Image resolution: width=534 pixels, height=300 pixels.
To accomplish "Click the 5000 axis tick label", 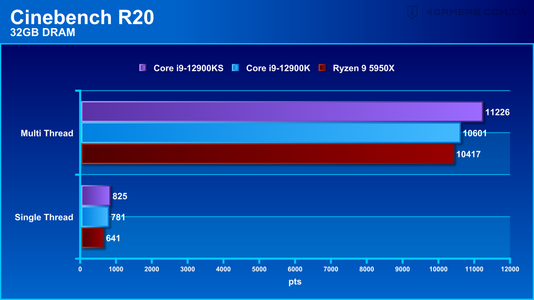I will tap(259, 270).
